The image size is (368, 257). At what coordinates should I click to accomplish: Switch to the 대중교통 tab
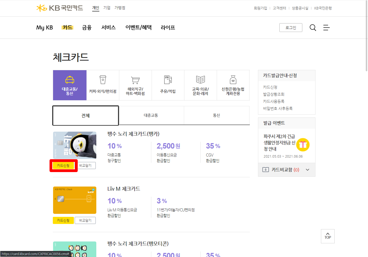pos(151,116)
